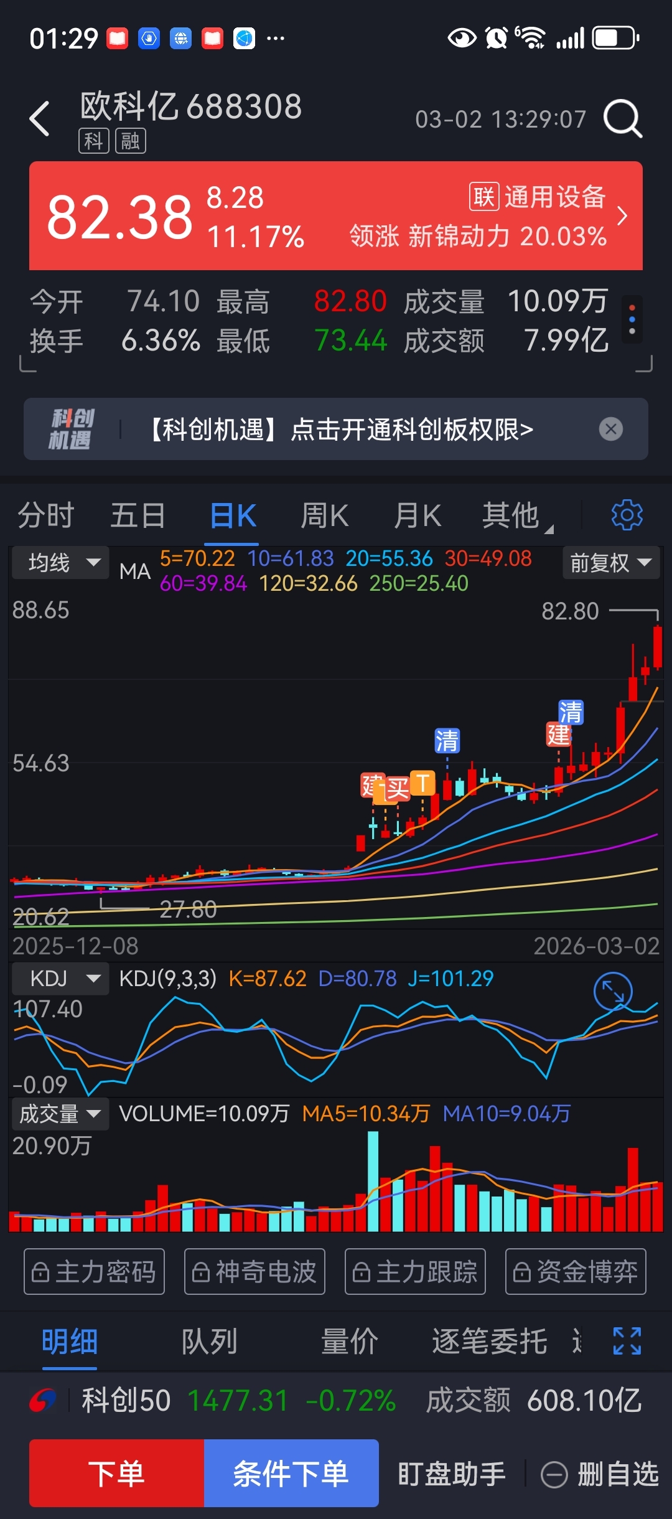Image resolution: width=672 pixels, height=1519 pixels.
Task: Tap the red 建 marker below 清
Action: [x=559, y=735]
